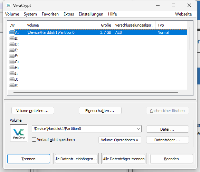Click the 'Datei ...' button
This screenshot has width=200, height=172.
pyautogui.click(x=168, y=129)
